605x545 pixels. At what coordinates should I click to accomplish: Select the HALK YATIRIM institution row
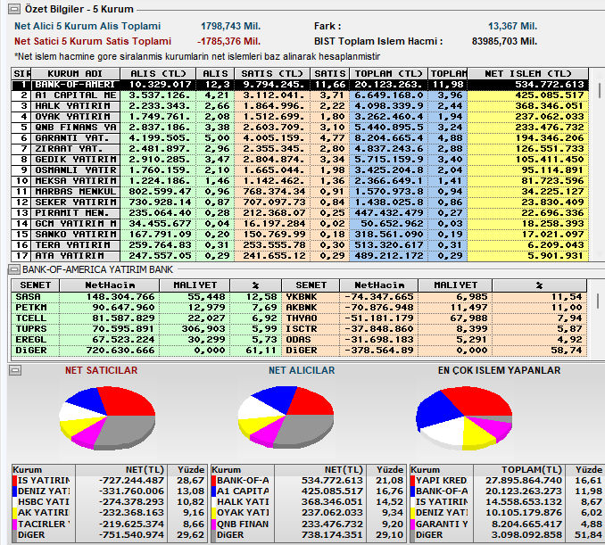(300, 106)
